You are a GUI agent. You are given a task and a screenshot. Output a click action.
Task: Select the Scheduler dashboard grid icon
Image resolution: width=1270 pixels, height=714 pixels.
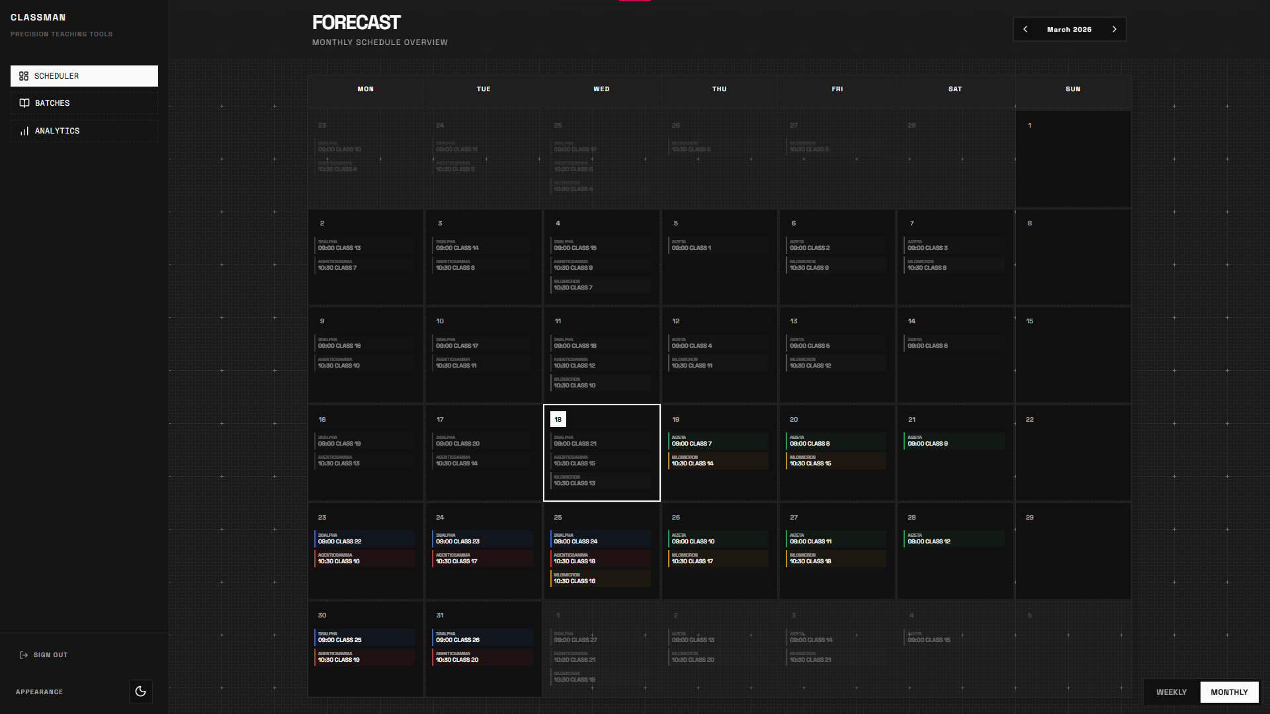point(24,76)
